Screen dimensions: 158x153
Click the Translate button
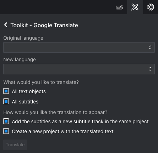[15, 145]
